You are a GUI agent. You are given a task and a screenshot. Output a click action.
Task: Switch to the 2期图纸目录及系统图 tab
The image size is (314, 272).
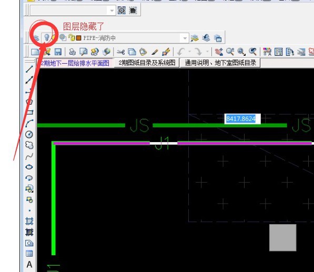point(147,63)
